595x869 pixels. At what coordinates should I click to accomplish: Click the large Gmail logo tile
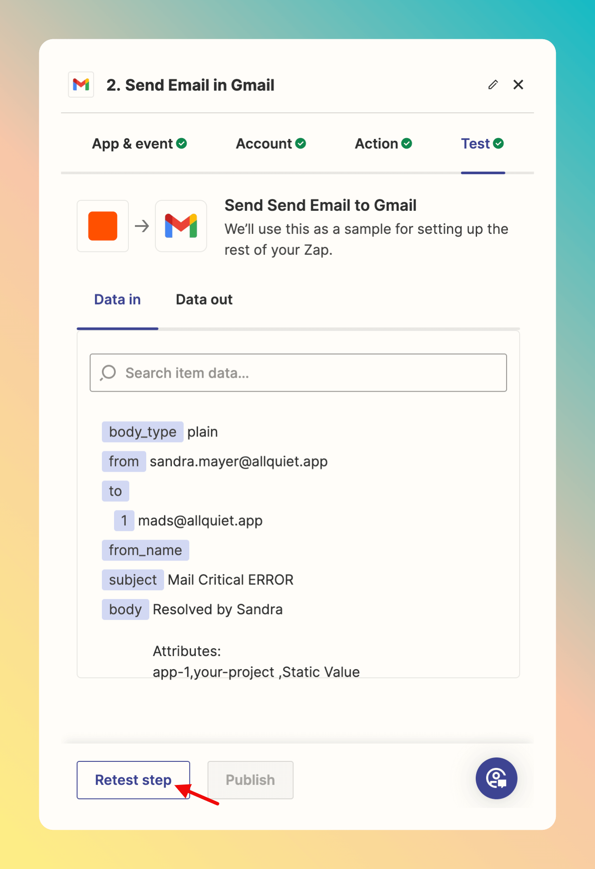click(x=181, y=226)
